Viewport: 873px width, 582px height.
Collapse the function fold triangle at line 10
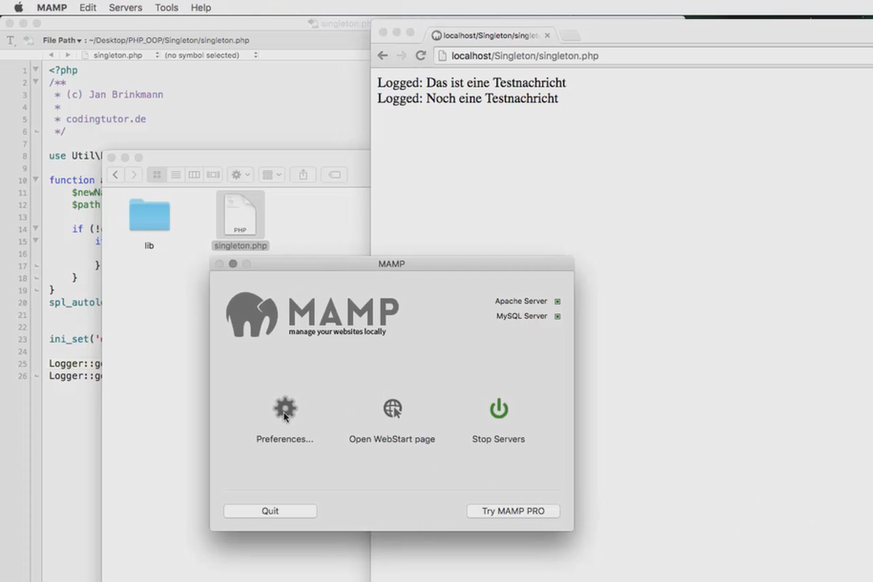coord(35,180)
